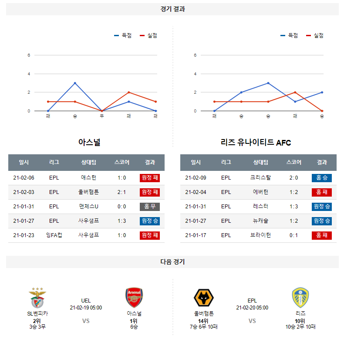Toggle 득점 legend in Arsenal chart
The height and width of the screenshot is (340, 344).
click(x=123, y=36)
